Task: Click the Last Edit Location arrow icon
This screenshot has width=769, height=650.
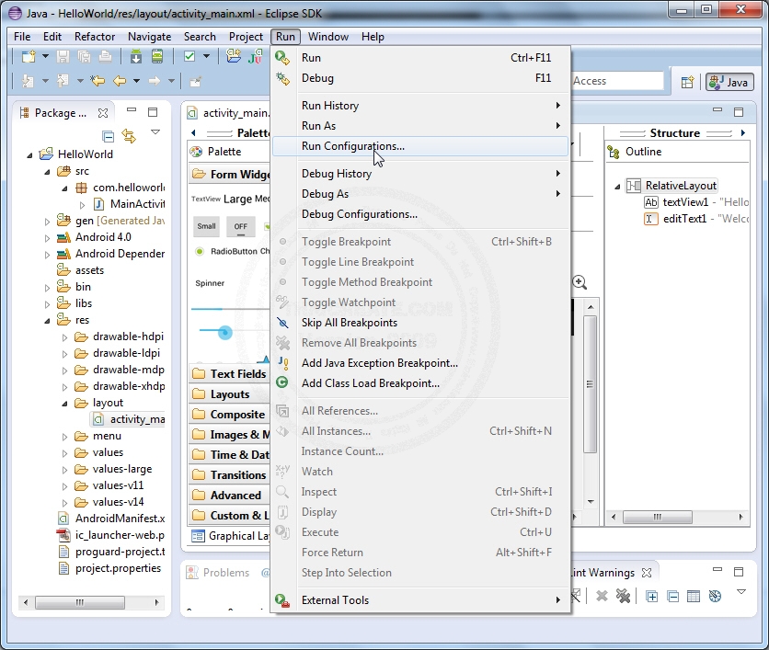Action: (x=97, y=81)
